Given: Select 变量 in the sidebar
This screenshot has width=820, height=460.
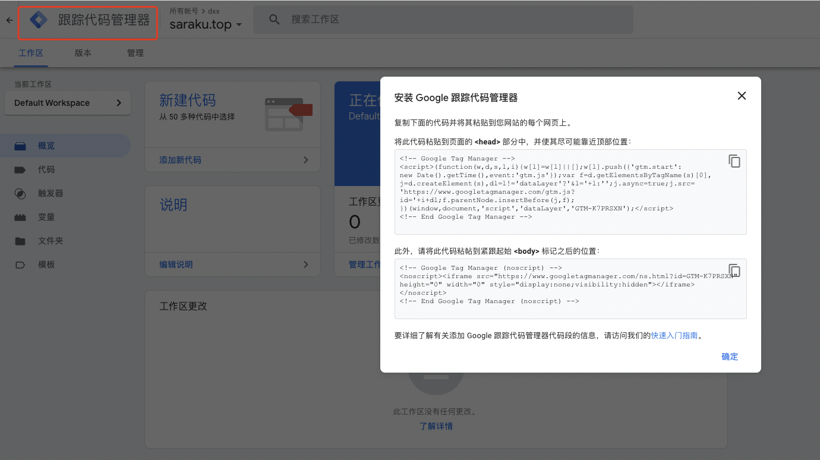Looking at the screenshot, I should (x=65, y=217).
